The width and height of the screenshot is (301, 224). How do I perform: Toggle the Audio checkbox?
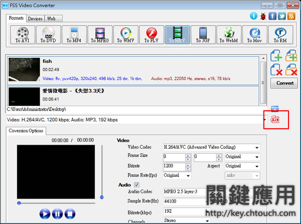coord(135,185)
